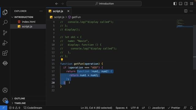
Task: Open Explorer Views and More Actions menu
Action: coord(41,11)
